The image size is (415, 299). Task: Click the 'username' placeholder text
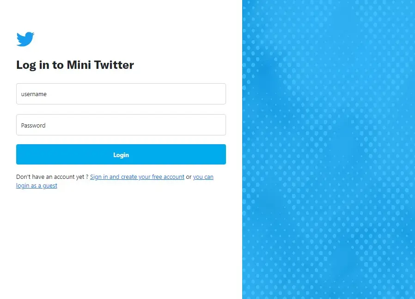(x=34, y=94)
